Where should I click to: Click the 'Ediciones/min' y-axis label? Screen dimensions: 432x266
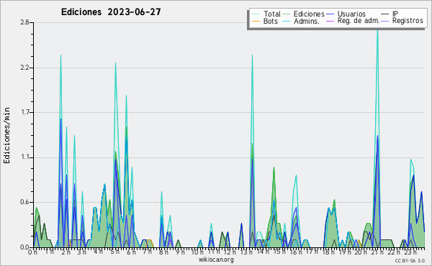[6, 135]
